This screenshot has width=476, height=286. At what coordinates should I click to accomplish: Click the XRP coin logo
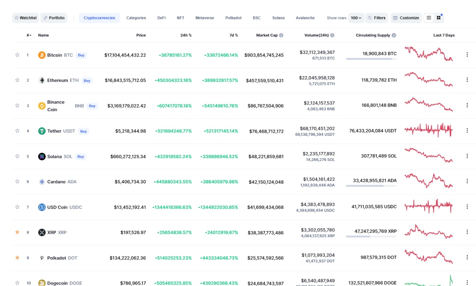(x=42, y=232)
